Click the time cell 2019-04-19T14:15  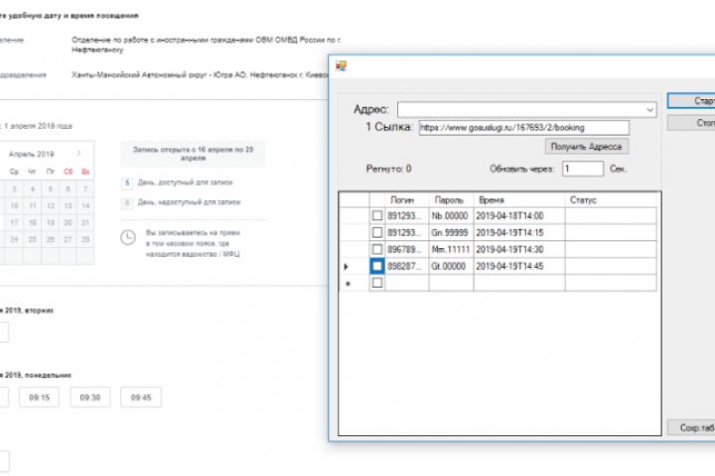pyautogui.click(x=519, y=233)
